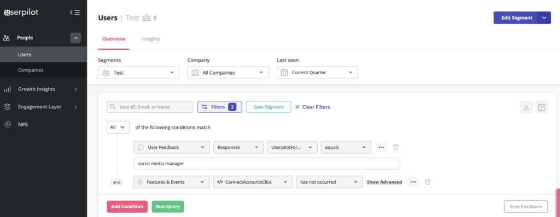Click the lightning icon in Features & Events

[x=141, y=182]
